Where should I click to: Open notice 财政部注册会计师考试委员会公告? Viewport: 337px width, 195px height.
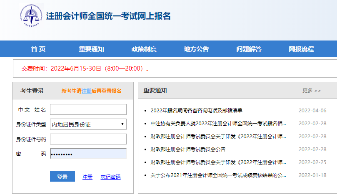[x=188, y=149]
